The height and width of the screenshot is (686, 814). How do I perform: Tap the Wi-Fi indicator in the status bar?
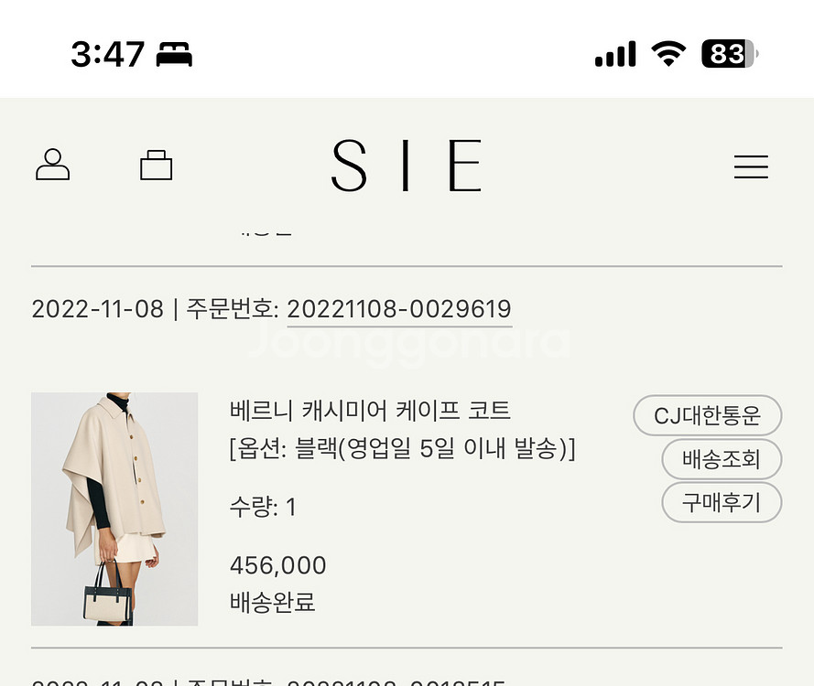coord(667,54)
